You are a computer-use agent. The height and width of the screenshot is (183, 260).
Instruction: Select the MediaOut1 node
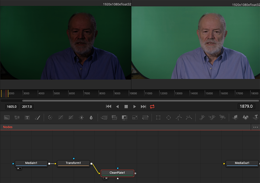242,163
